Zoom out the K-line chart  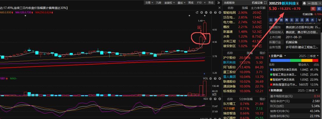pos(206,12)
